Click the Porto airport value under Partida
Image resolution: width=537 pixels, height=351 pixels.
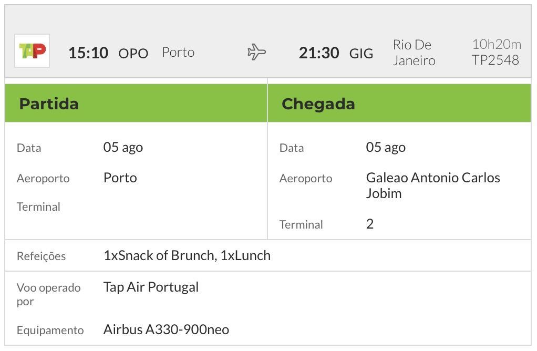click(x=120, y=178)
